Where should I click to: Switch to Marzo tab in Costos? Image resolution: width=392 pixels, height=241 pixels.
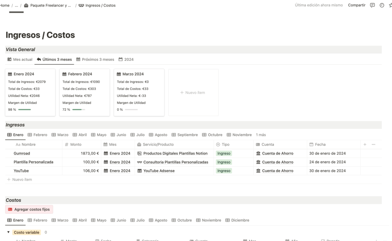60,220
